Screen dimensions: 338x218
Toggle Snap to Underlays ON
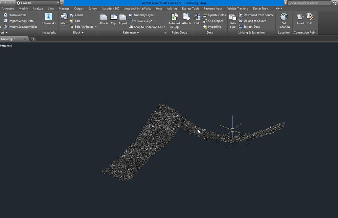[x=146, y=27]
